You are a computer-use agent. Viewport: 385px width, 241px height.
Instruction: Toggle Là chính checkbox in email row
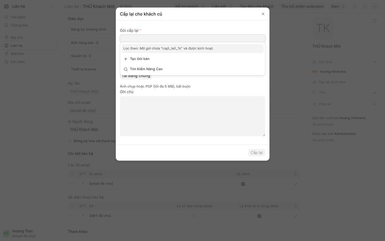pyautogui.click(x=243, y=184)
